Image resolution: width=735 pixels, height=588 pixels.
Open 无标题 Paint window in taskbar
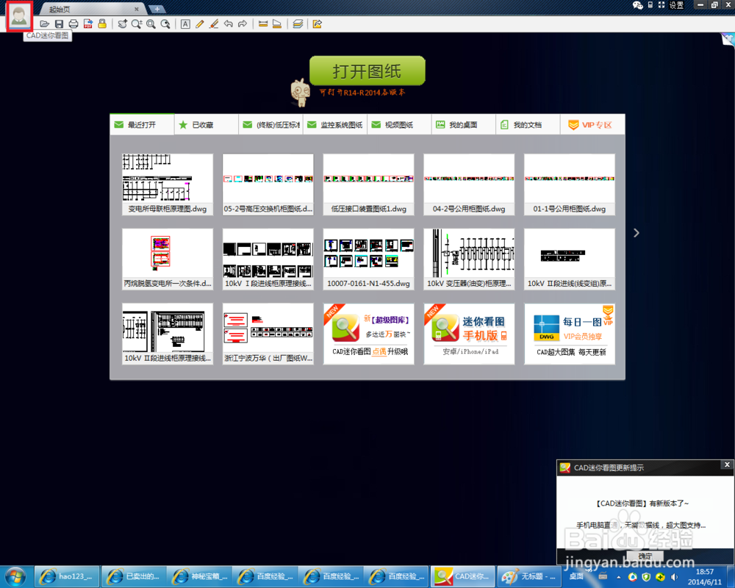click(528, 576)
